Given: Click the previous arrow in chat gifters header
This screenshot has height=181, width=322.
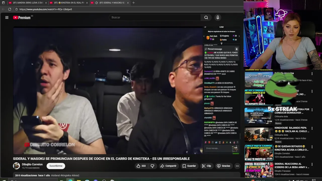Looking at the screenshot, I should [x=204, y=36].
